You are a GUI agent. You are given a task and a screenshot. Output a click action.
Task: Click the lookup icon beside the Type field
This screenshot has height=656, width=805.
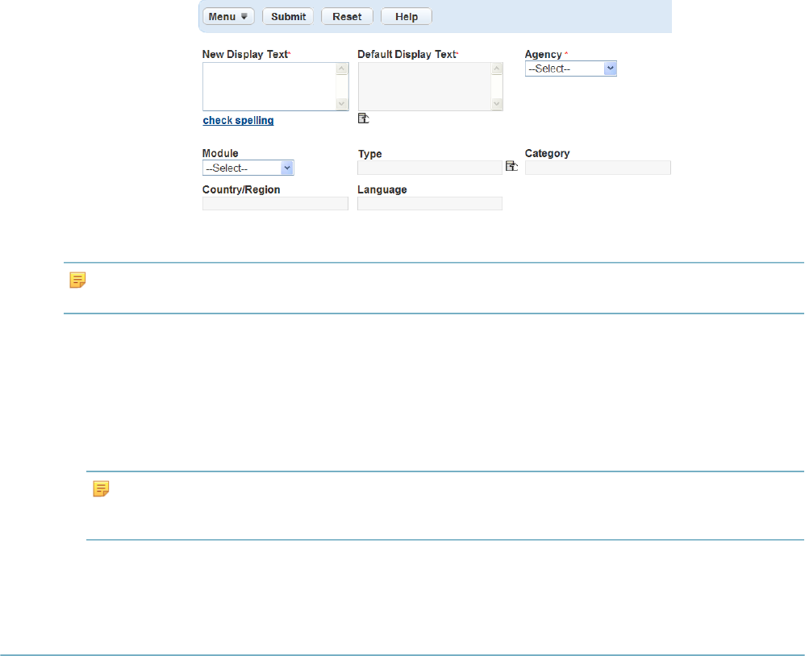tap(512, 166)
